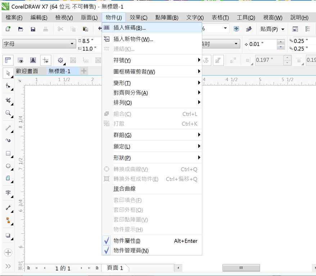
Task: Expand the 符號(Y) submenu
Action: click(x=152, y=60)
